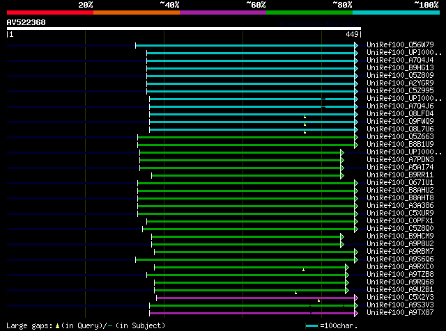This screenshot has width=446, height=331.
Task: Select the "Large gaps:" legend text
Action: [x=29, y=325]
